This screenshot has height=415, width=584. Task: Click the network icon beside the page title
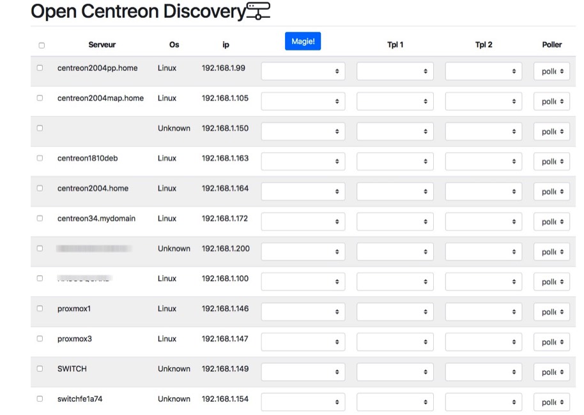coord(258,11)
